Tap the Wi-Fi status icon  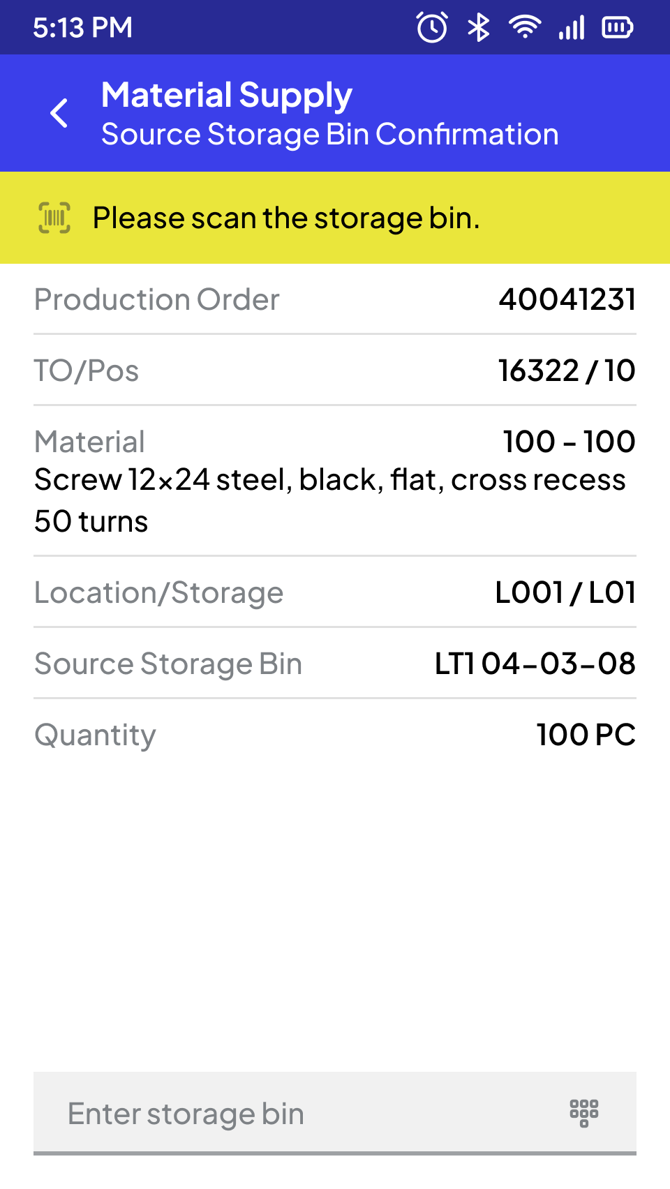coord(525,27)
